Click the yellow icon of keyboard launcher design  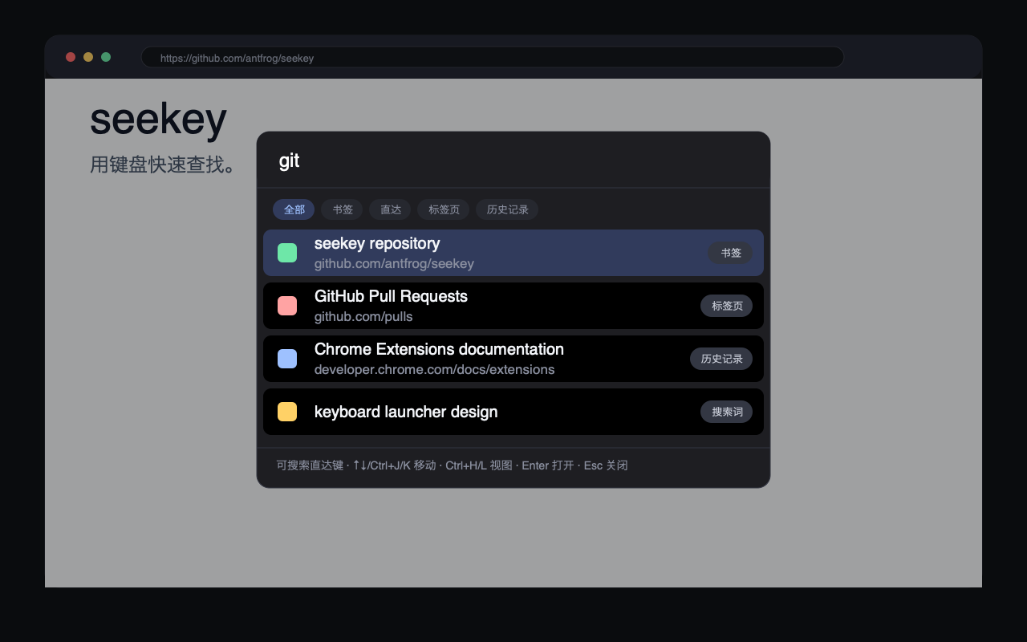pos(287,412)
